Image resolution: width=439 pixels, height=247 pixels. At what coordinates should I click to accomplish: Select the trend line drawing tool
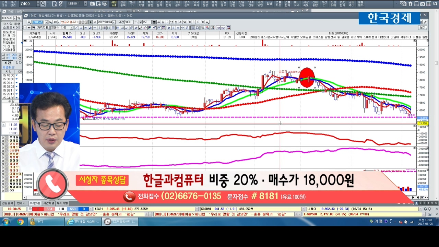coord(76,27)
